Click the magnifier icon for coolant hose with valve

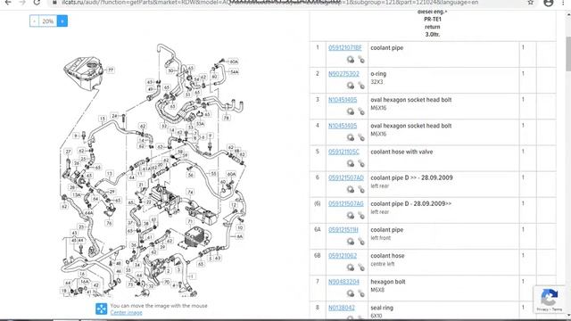point(351,163)
